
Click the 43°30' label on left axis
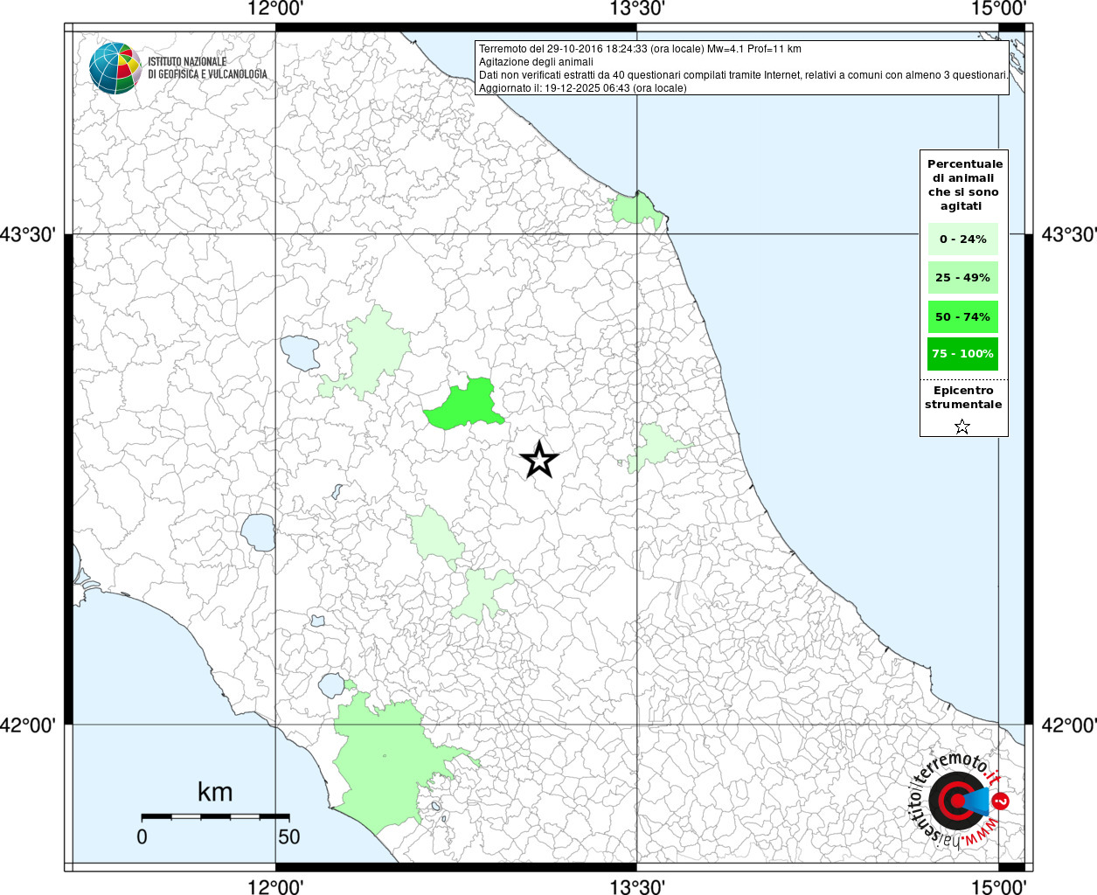click(x=33, y=234)
